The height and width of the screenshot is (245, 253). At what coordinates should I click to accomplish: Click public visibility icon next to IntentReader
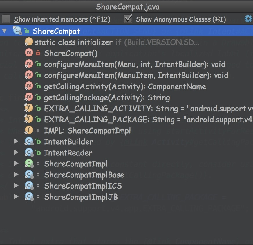38,152
